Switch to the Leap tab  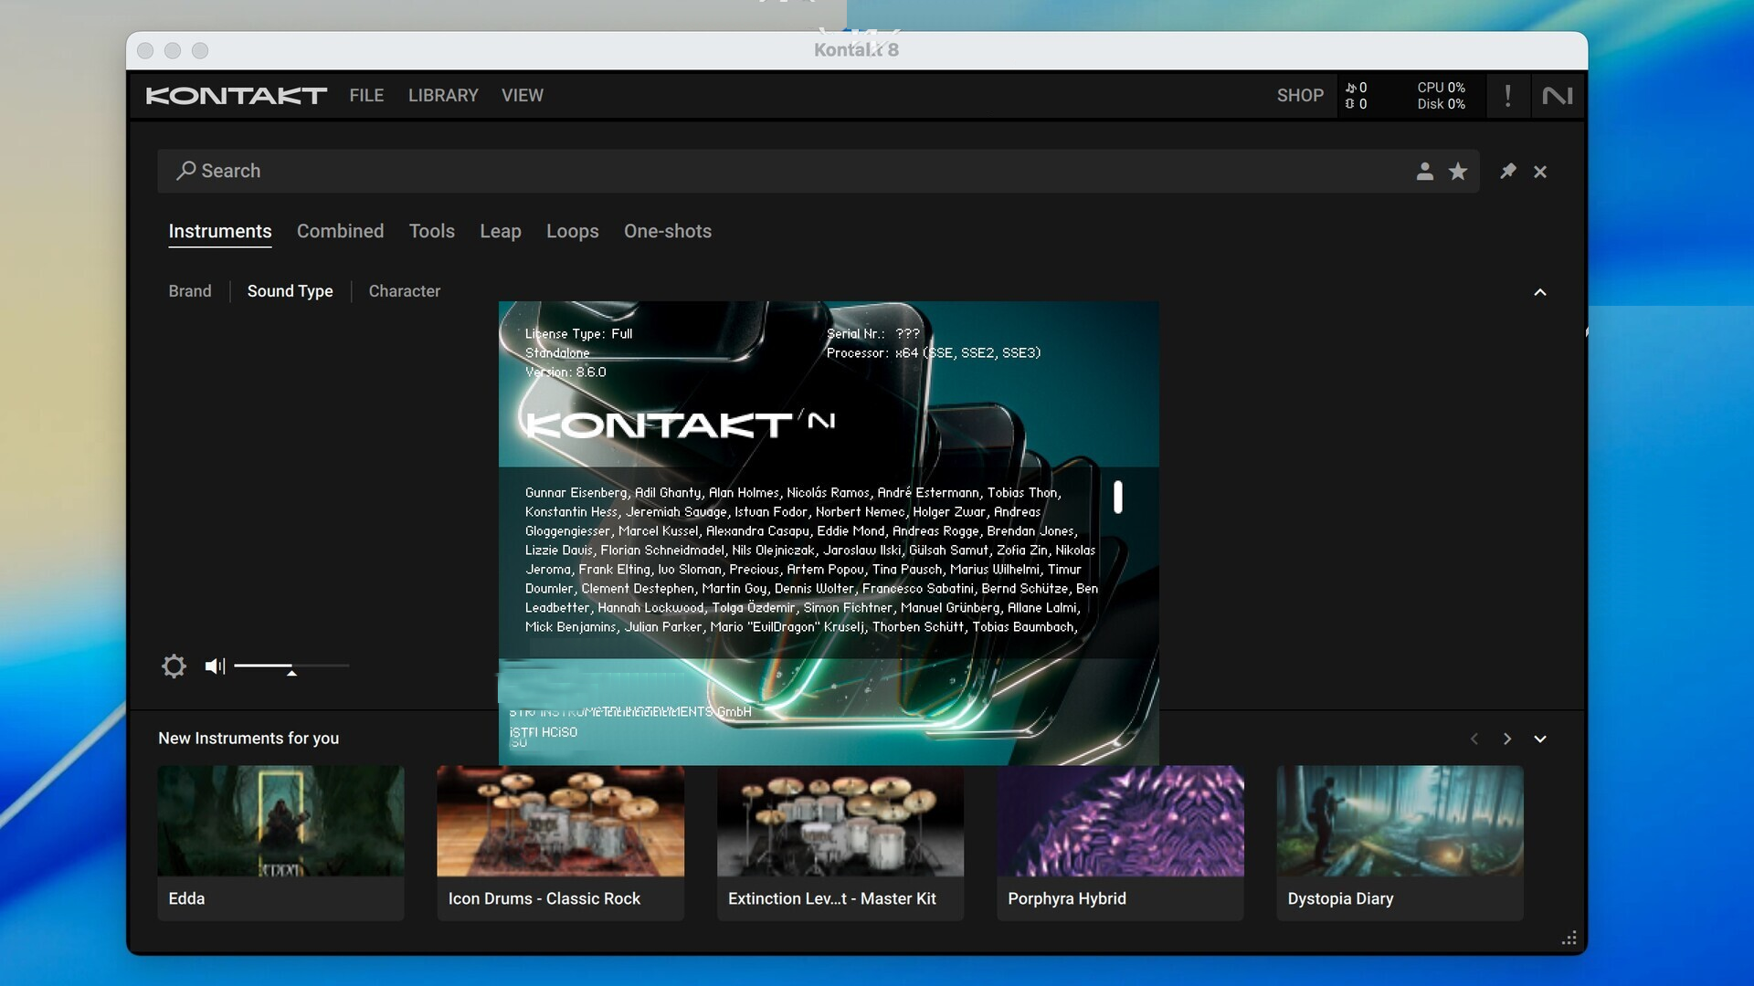coord(501,232)
